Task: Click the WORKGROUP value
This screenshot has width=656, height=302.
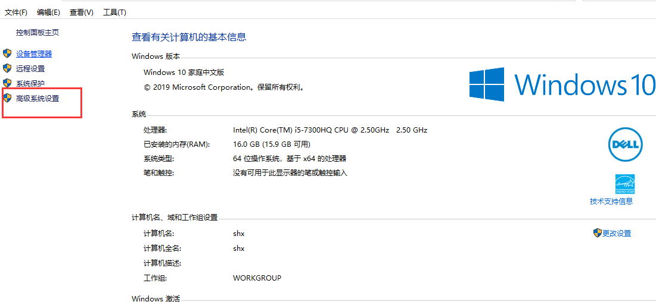Action: click(257, 278)
